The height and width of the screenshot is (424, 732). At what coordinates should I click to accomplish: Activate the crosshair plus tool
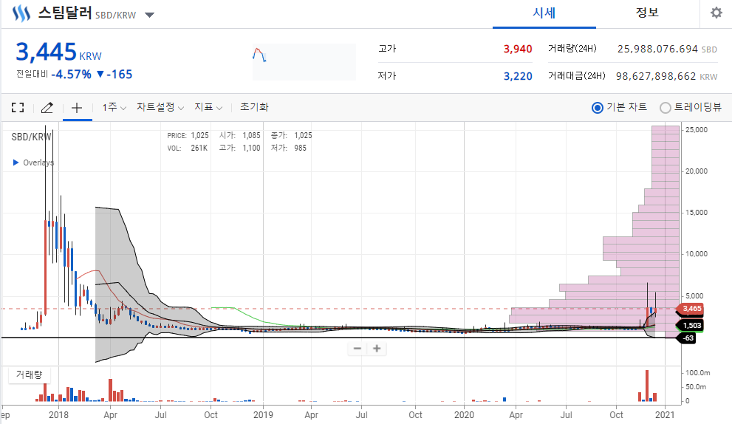(x=77, y=108)
